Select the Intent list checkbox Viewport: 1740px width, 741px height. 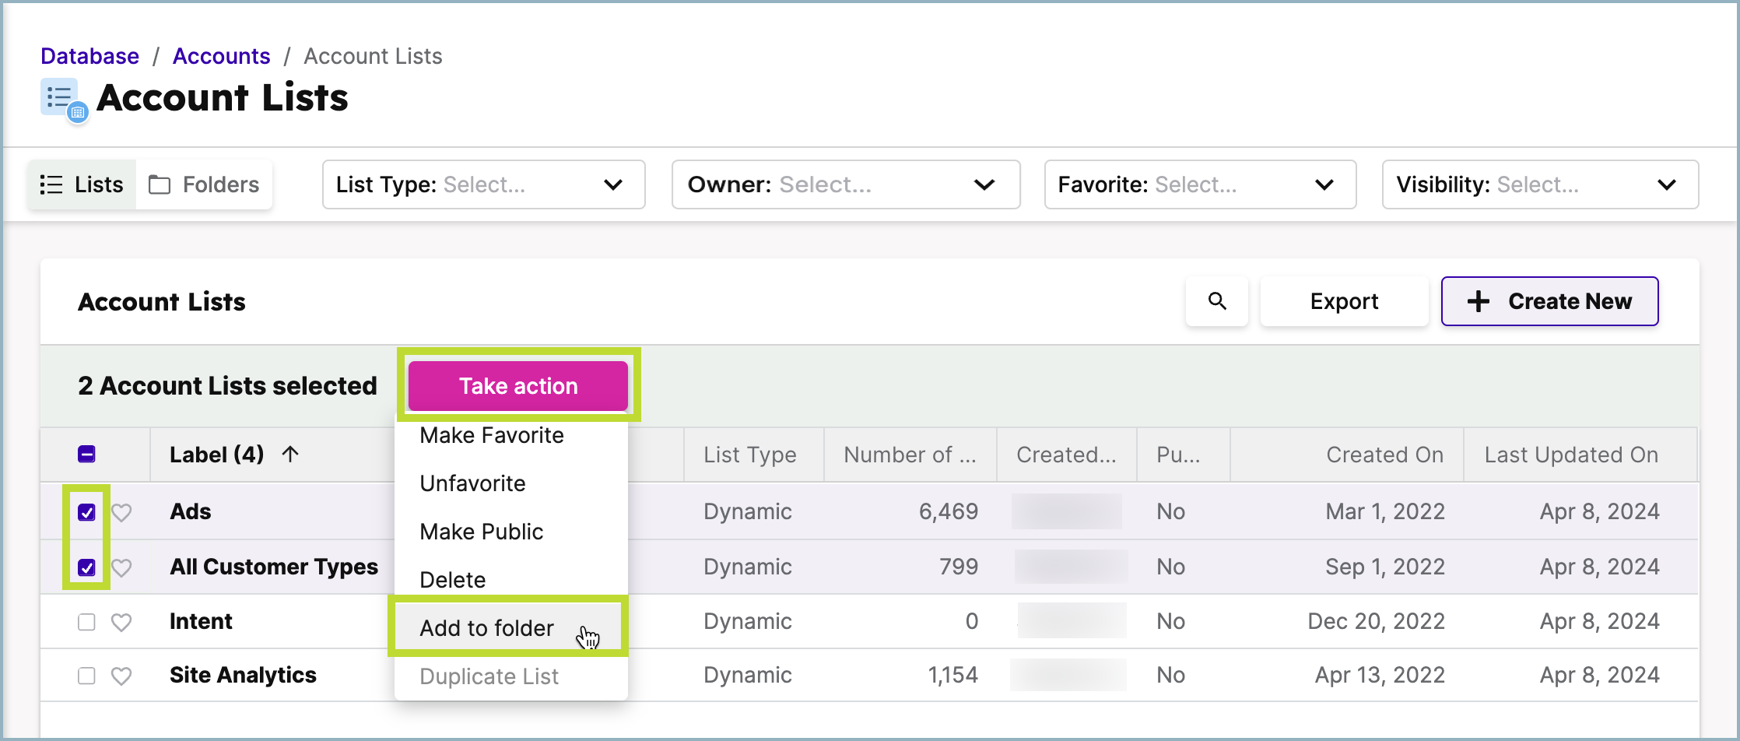(86, 622)
